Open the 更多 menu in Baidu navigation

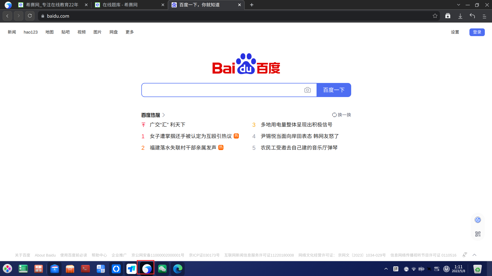coord(129,32)
